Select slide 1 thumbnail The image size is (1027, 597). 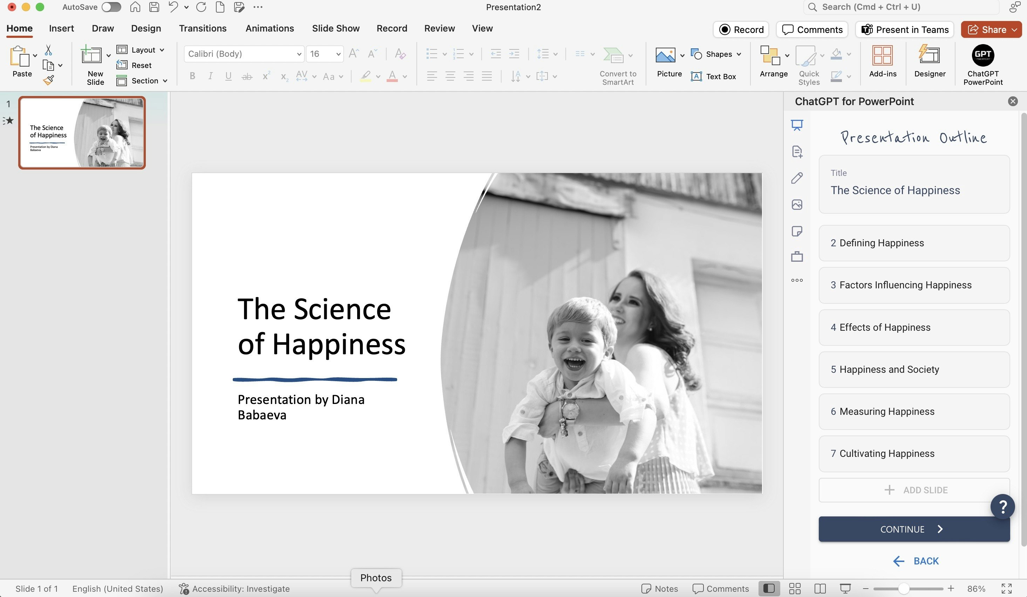point(82,133)
